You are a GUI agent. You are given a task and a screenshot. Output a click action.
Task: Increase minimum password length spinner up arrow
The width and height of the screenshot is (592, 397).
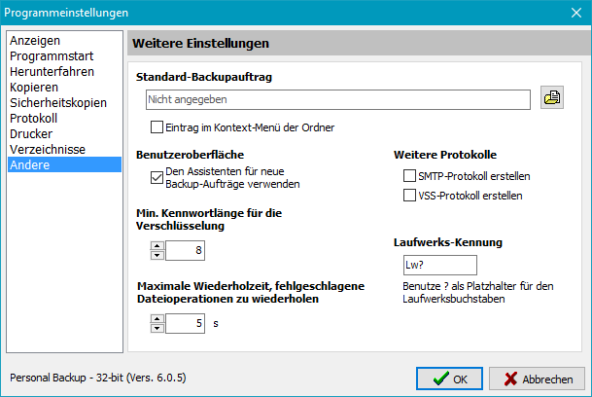click(157, 246)
